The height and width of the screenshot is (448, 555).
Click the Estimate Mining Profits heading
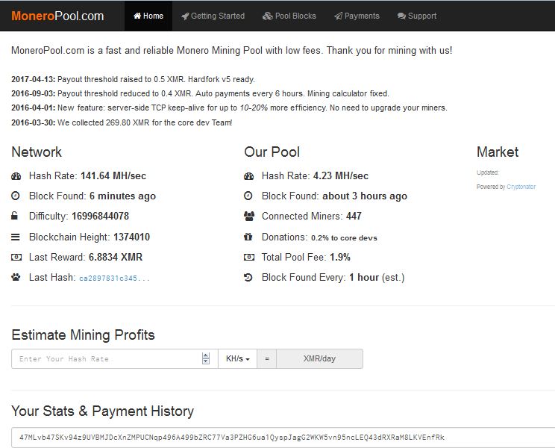coord(84,335)
